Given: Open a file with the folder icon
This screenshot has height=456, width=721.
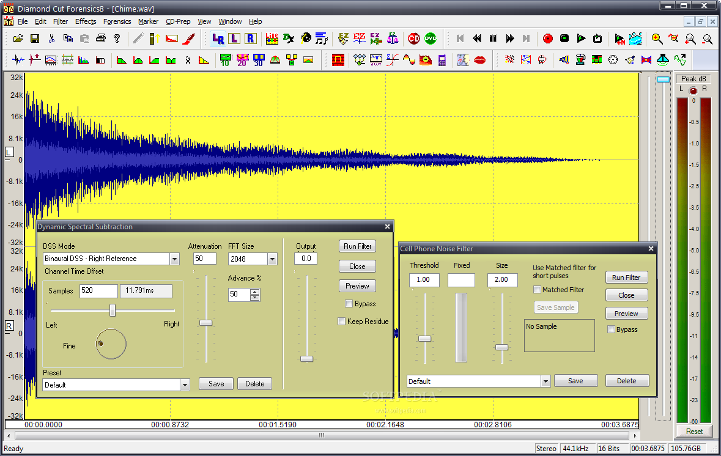Looking at the screenshot, I should pos(18,39).
